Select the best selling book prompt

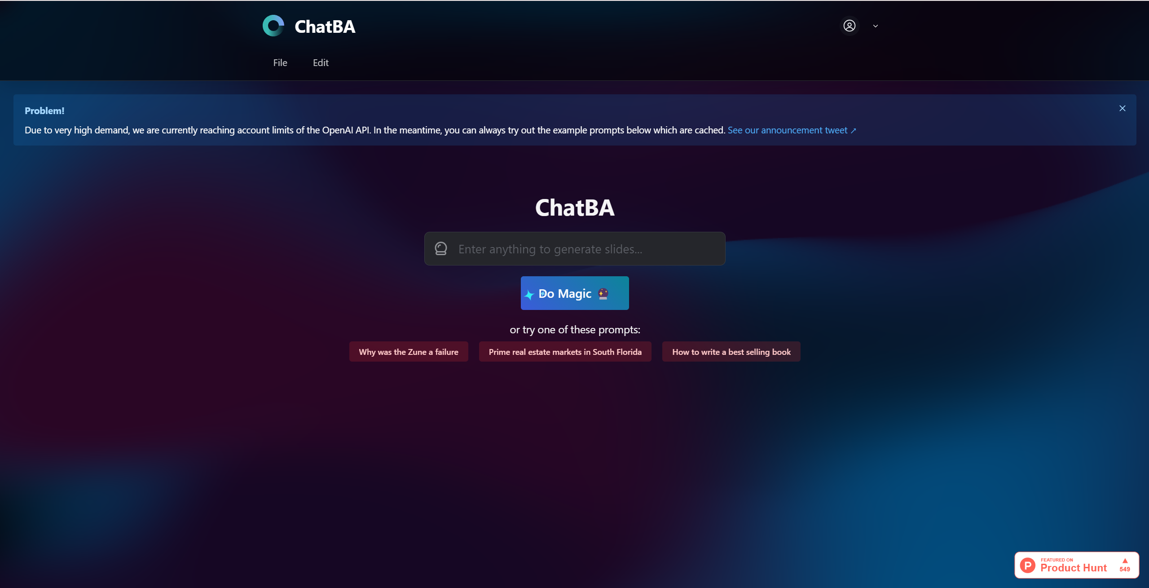pyautogui.click(x=731, y=352)
